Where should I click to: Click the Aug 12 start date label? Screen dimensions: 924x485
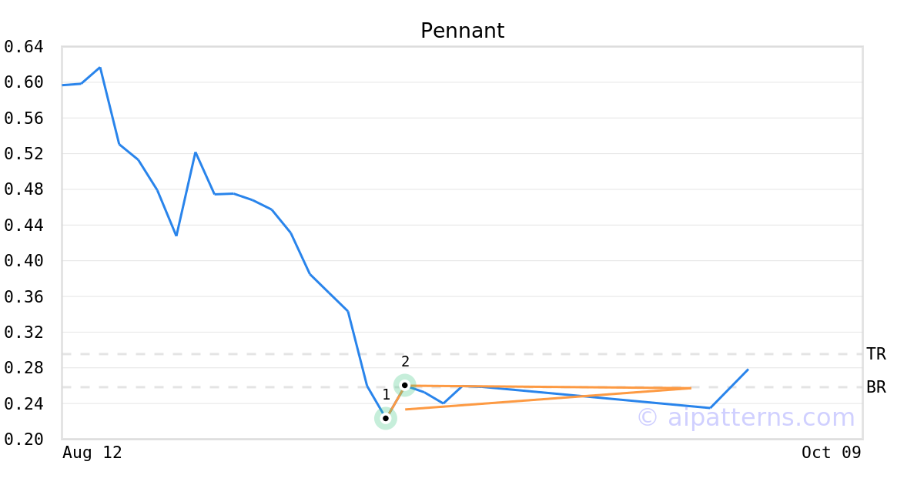pyautogui.click(x=92, y=453)
